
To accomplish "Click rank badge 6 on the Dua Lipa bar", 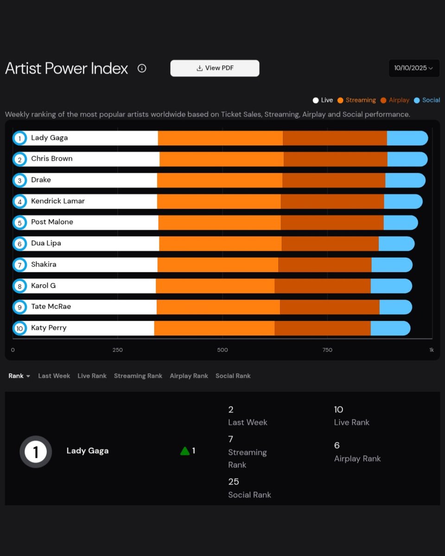I will coord(19,244).
